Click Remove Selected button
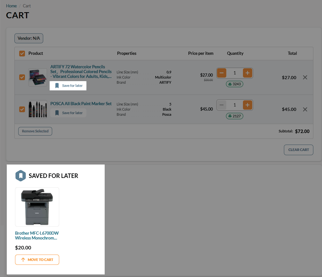 (x=35, y=131)
